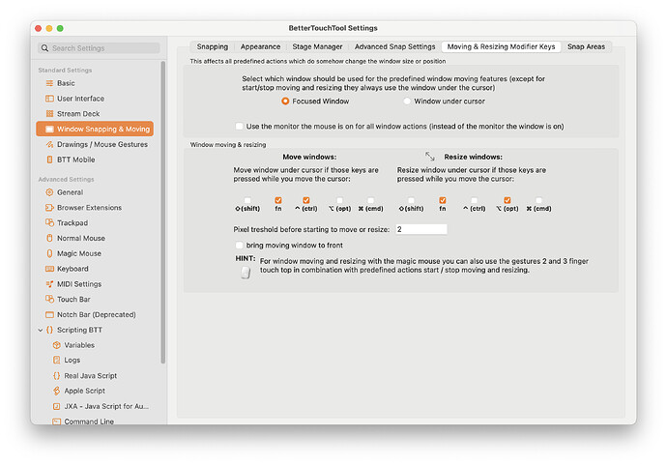Click the Touch Bar icon
The image size is (667, 465).
(49, 299)
